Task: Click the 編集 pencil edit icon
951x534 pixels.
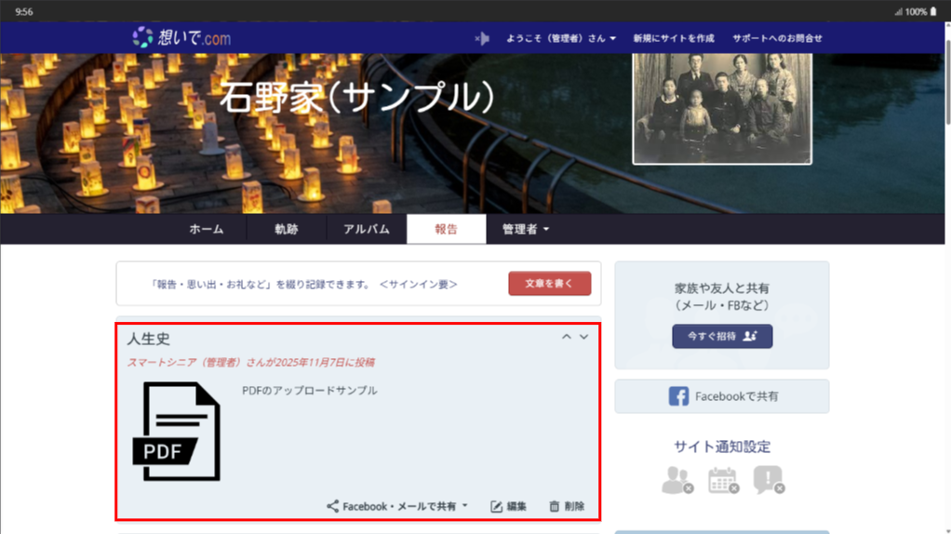Action: [x=497, y=507]
